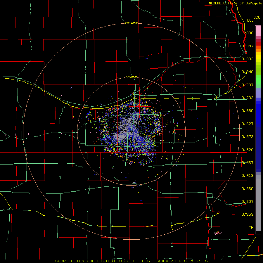This screenshot has height=263, width=263.
Task: Pick the lavender segment of the color bar
Action: pyautogui.click(x=258, y=93)
